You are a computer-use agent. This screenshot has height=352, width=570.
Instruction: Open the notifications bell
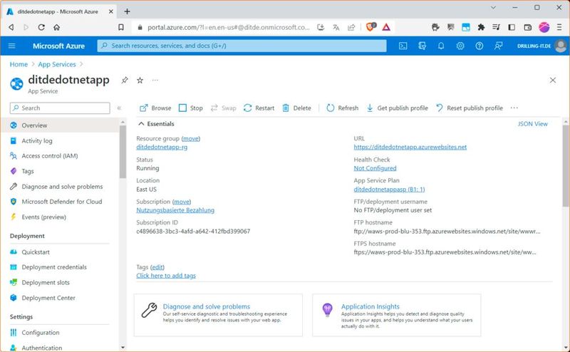pos(441,46)
